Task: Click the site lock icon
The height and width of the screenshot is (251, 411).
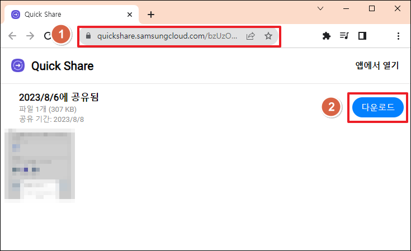Action: (88, 36)
